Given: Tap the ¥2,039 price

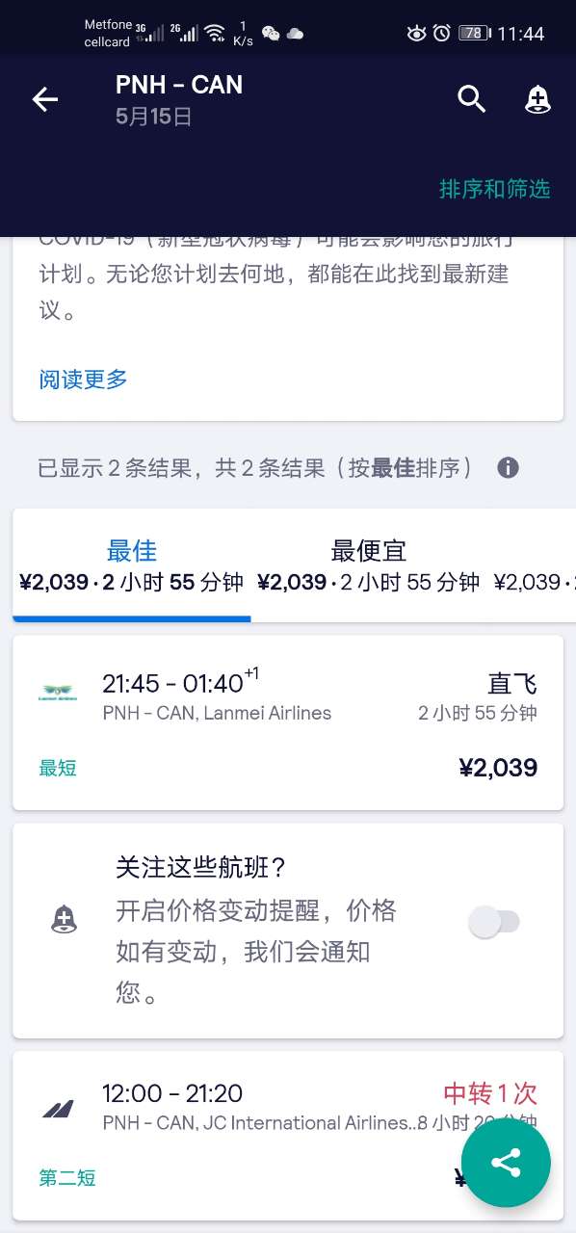Looking at the screenshot, I should click(498, 768).
